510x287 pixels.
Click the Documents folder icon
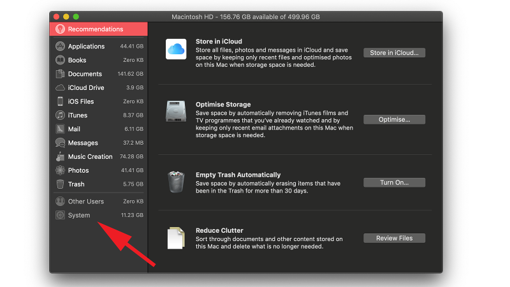60,74
